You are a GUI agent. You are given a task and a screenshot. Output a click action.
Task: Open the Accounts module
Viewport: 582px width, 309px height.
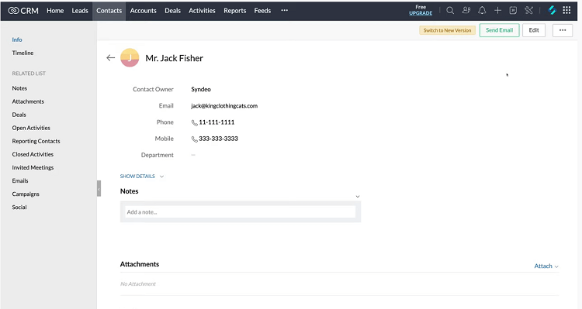[143, 11]
